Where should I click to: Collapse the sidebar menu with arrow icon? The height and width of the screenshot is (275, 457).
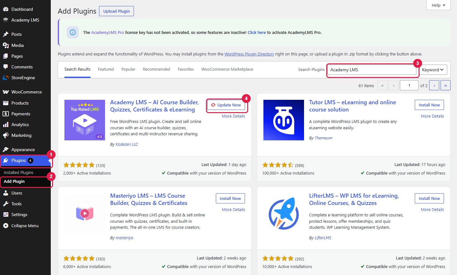(6, 226)
